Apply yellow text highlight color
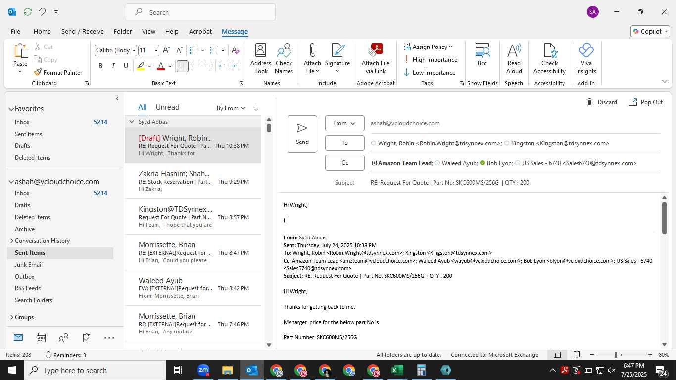The height and width of the screenshot is (380, 676). 141,66
